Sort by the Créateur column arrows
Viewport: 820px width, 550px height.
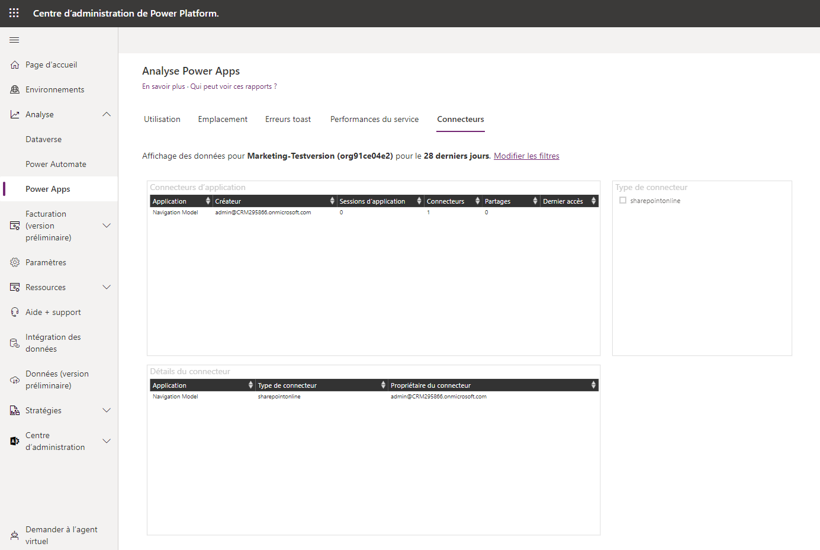(x=332, y=201)
